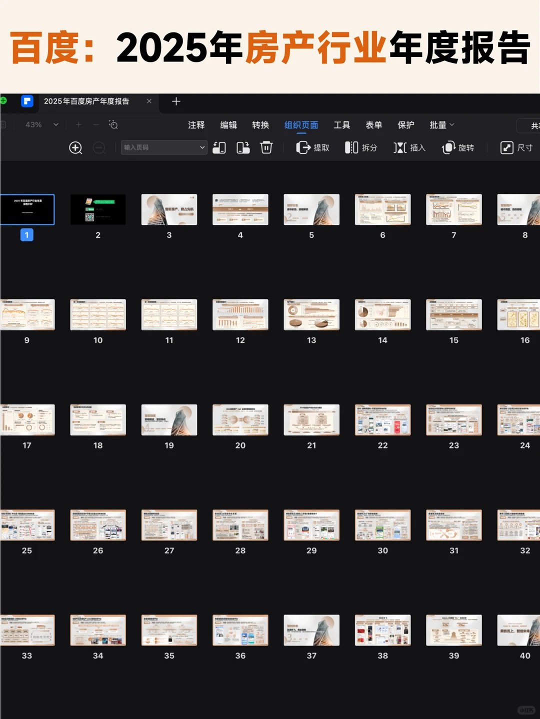Screen dimensions: 540x719
Task: Click the minus zoom icon next to 43%
Action: pyautogui.click(x=96, y=125)
